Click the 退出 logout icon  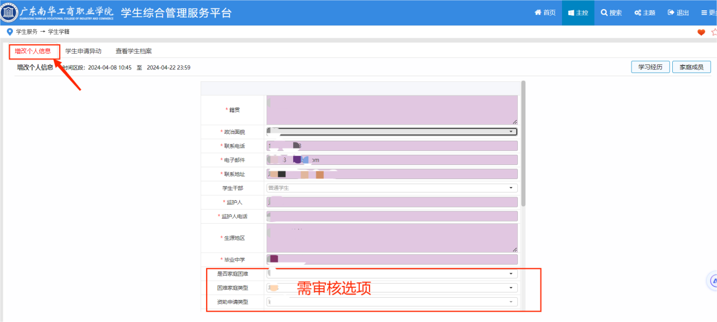pos(671,12)
